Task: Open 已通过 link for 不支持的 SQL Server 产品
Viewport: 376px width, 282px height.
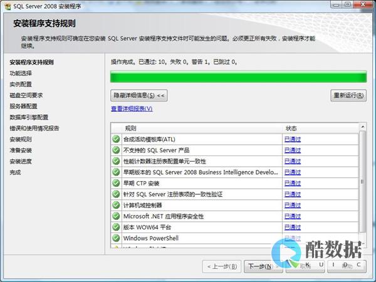Action: [293, 150]
